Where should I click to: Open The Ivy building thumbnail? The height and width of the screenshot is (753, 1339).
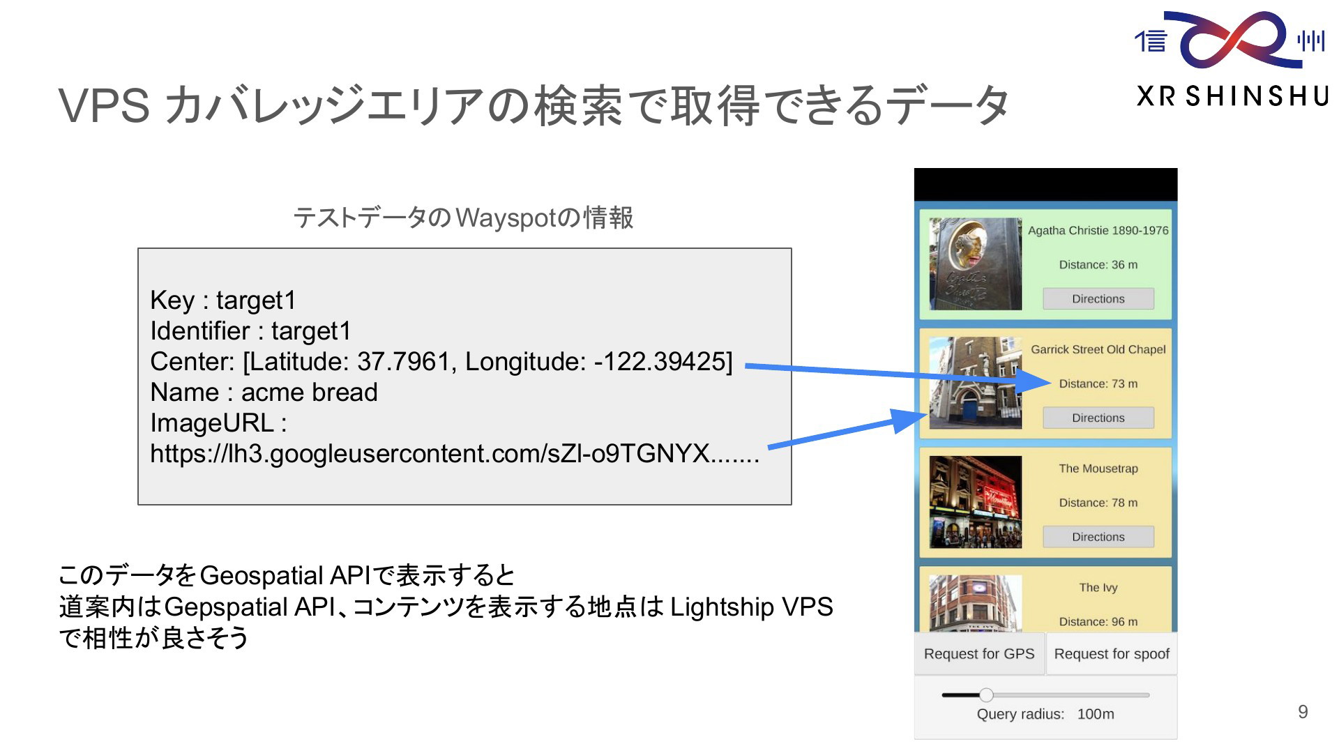[976, 603]
